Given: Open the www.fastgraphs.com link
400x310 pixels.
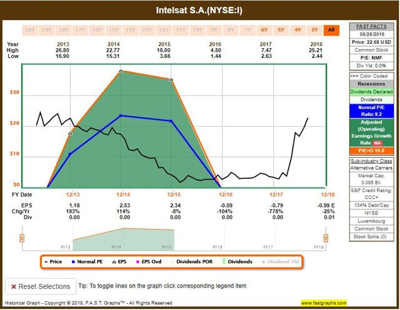Looking at the screenshot, I should click(x=324, y=303).
